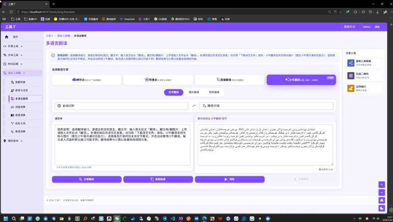The width and height of the screenshot is (393, 222).
Task: Open the green WeChat icon in the taskbar
Action: pyautogui.click(x=117, y=219)
